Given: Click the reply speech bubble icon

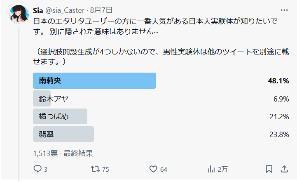Looking at the screenshot, I should (37, 169).
